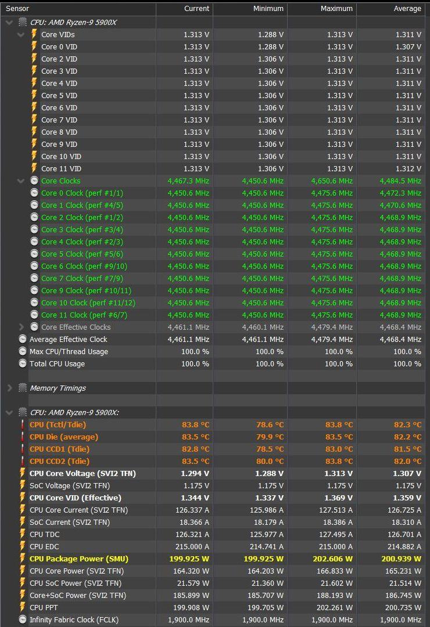
Task: Click the clock icon for Core 0 Clock
Action: point(34,193)
